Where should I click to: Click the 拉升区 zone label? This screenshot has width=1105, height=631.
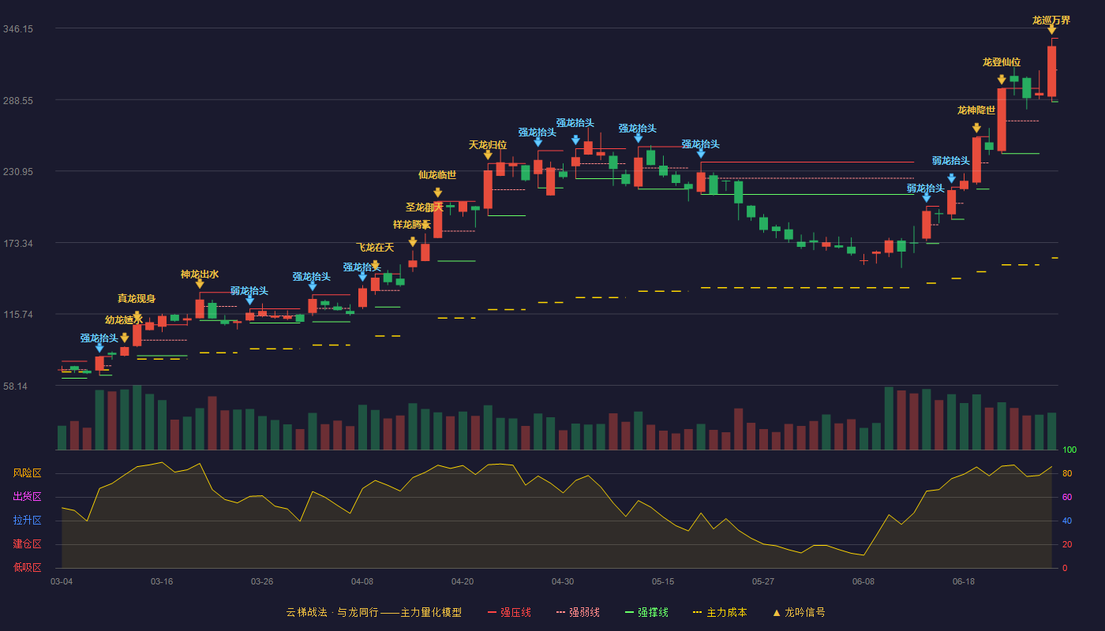[x=27, y=521]
